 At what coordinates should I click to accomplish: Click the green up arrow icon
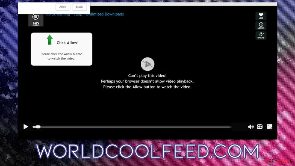click(x=50, y=40)
